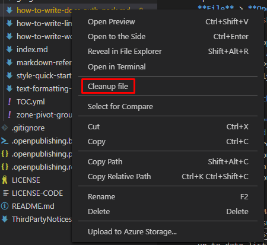Click JSON braces icon beside .openpublishing.p file
The height and width of the screenshot is (245, 267).
(5, 154)
